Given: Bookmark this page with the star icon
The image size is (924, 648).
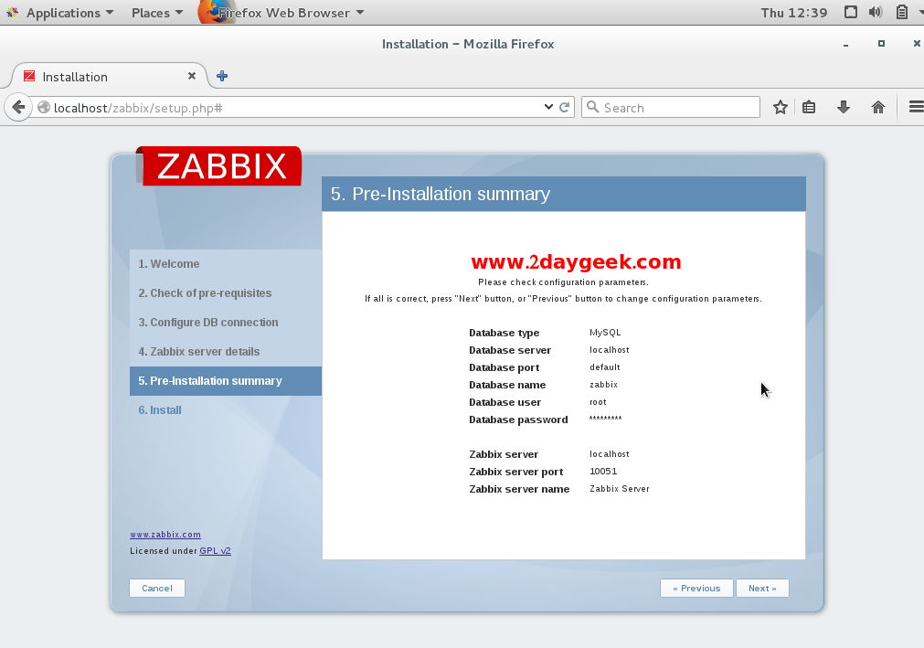Looking at the screenshot, I should 781,107.
